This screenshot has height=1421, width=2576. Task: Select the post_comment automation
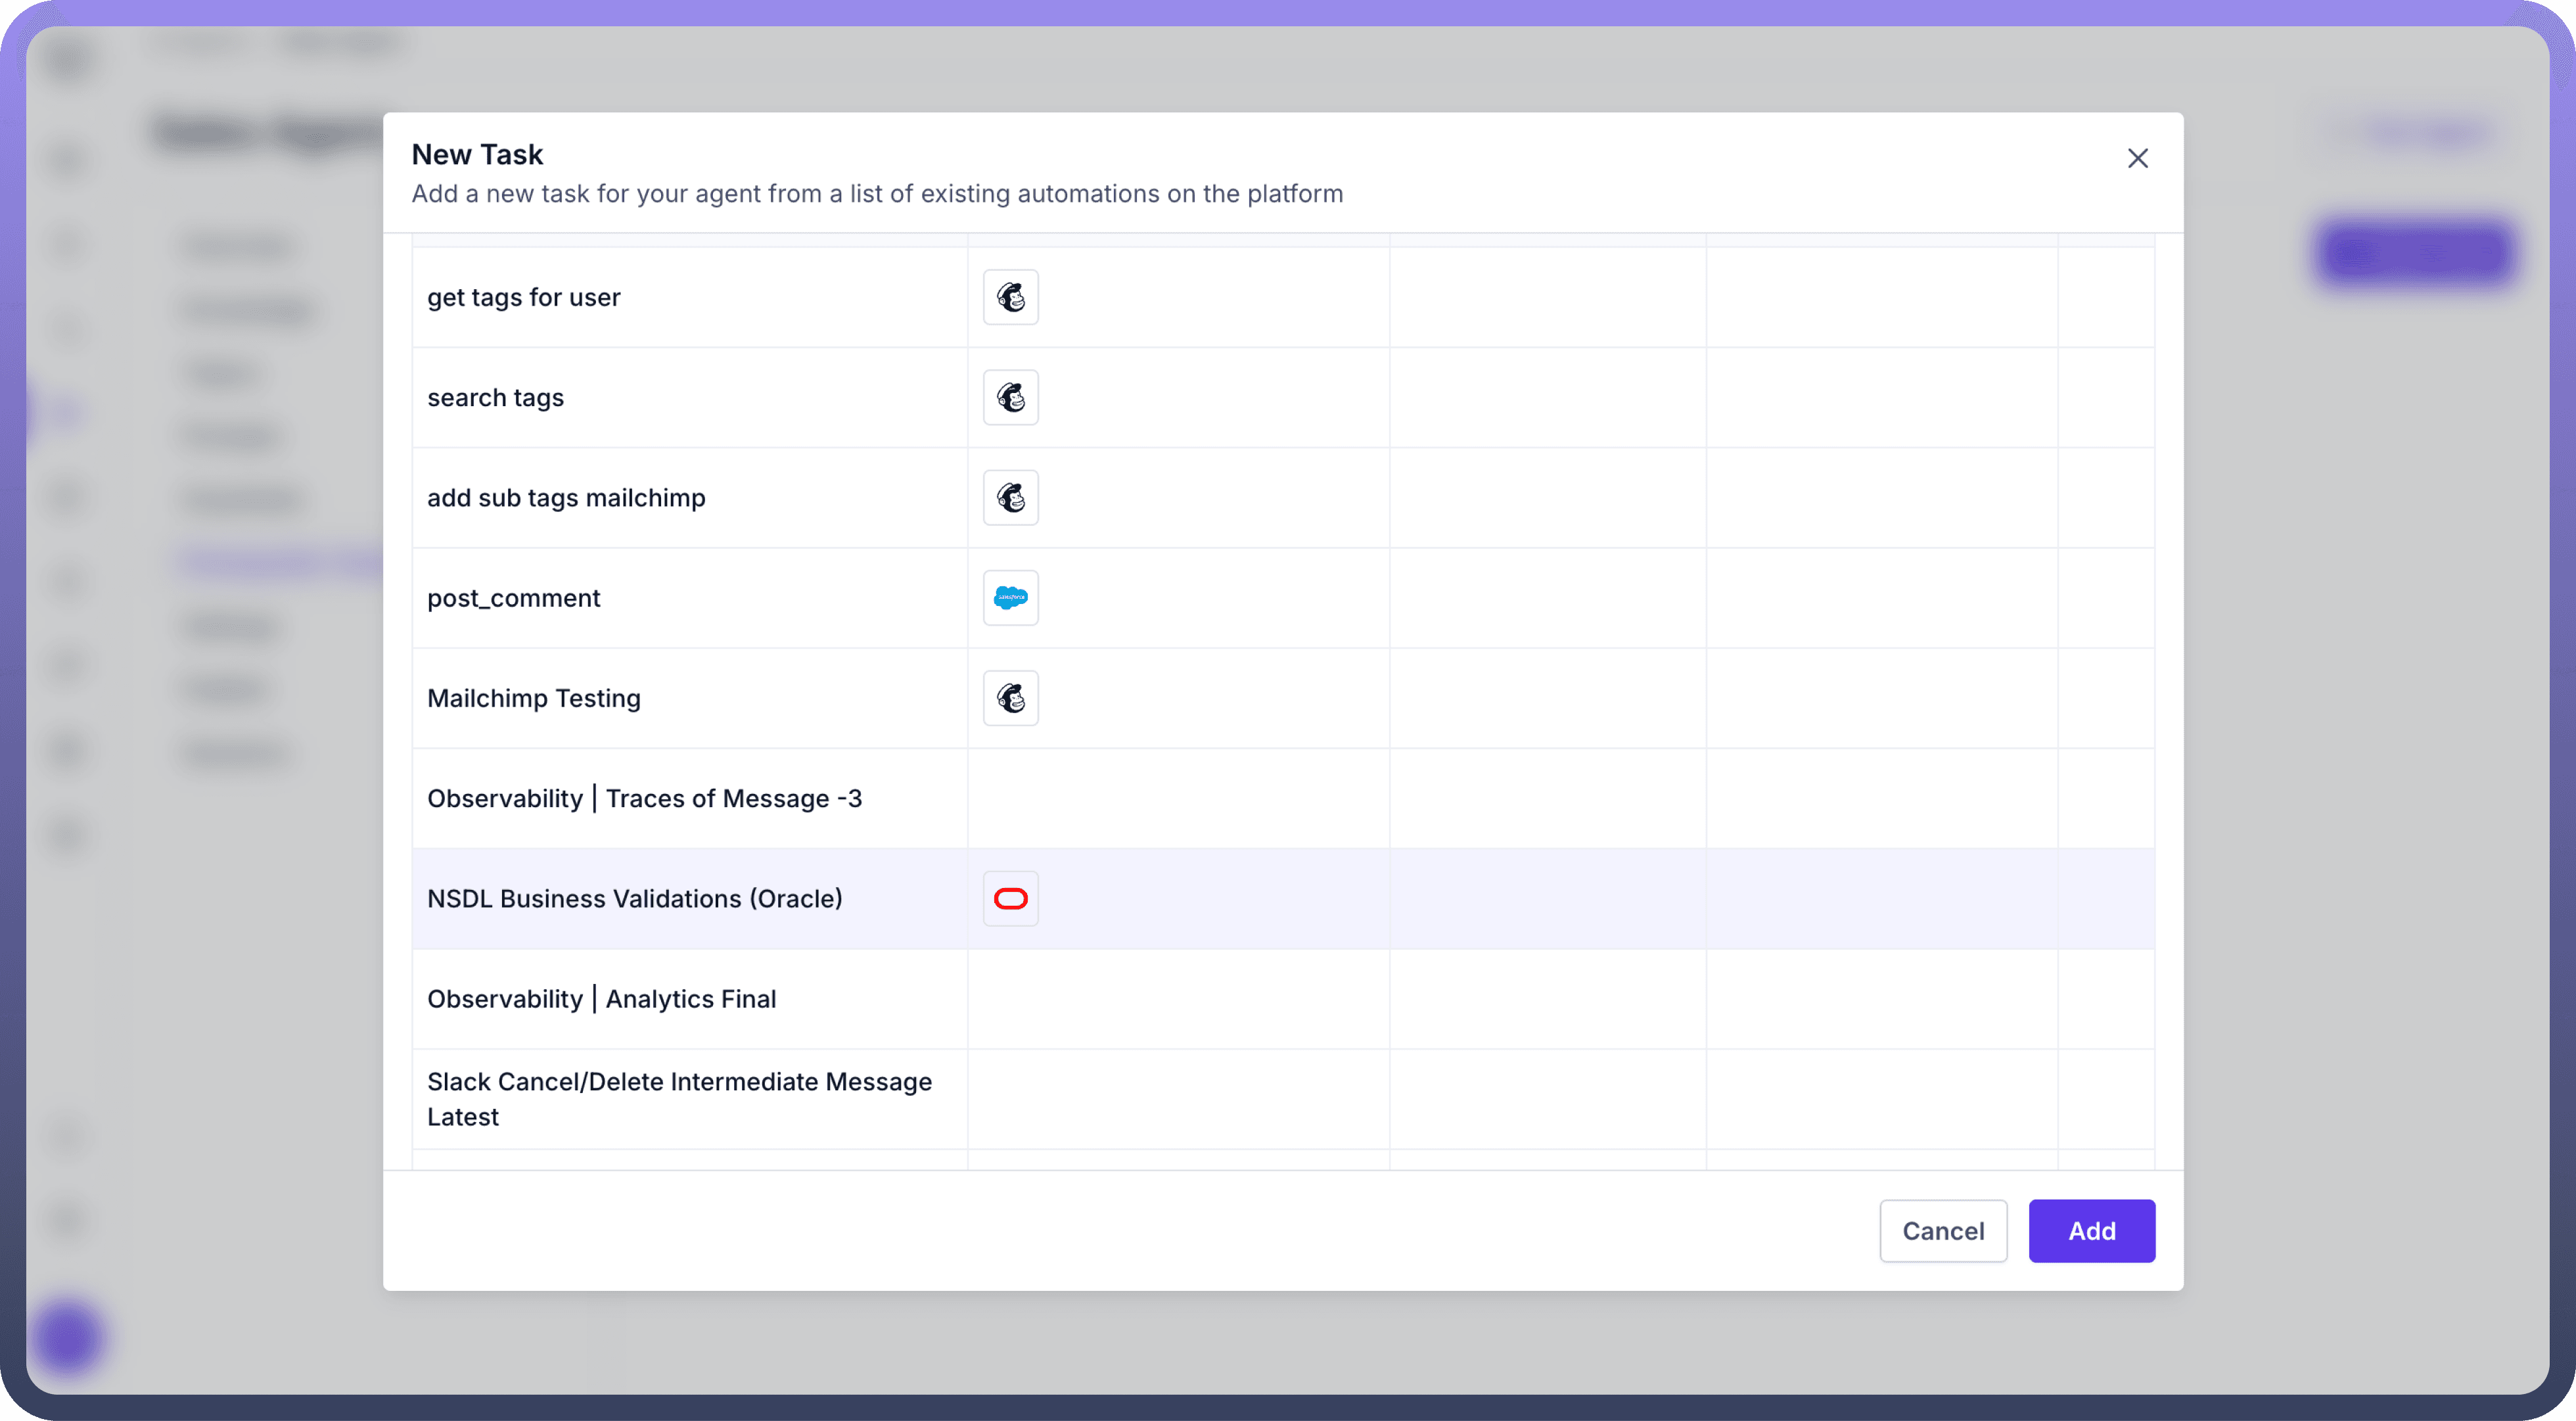[513, 598]
